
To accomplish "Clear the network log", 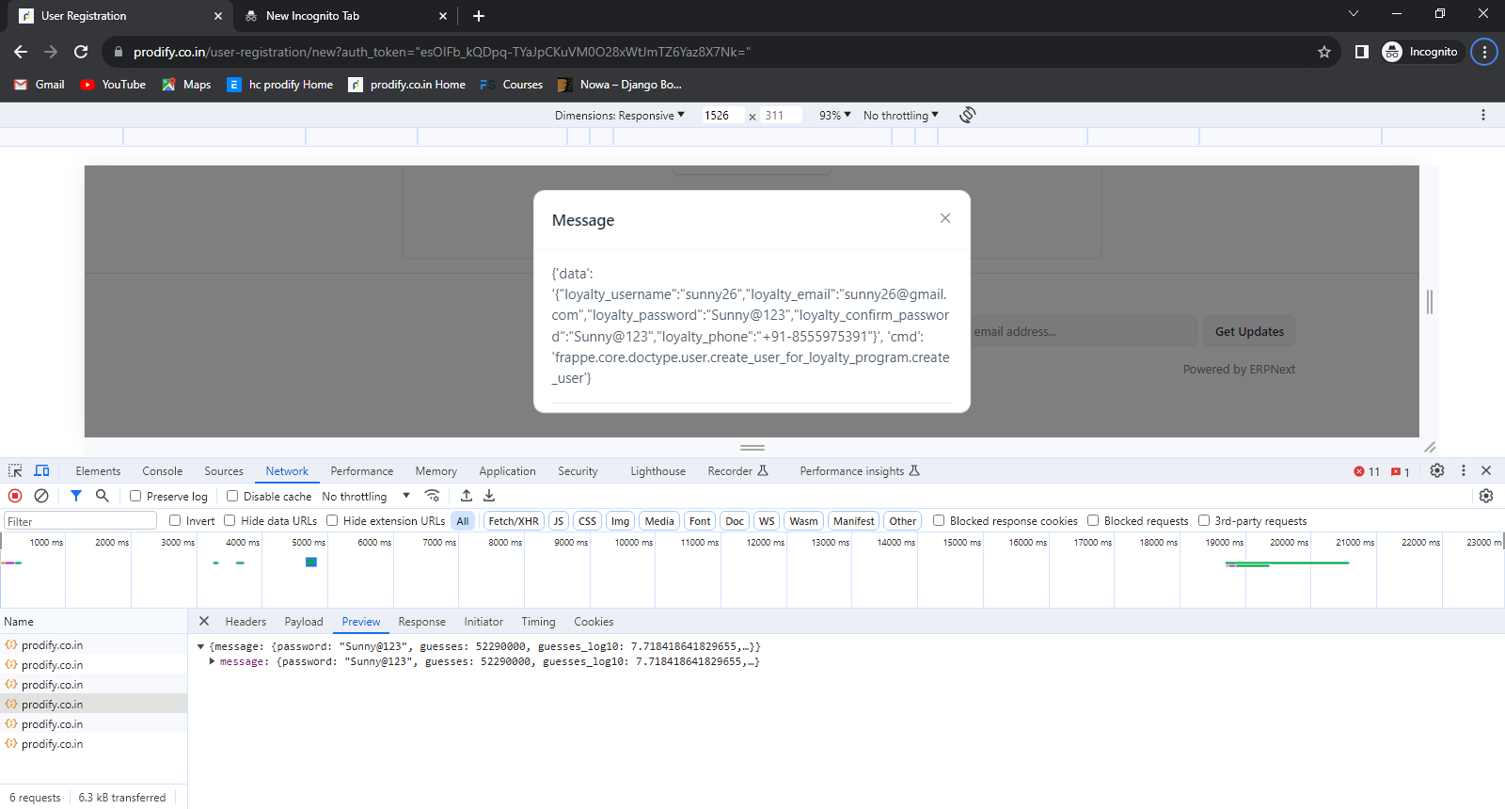I will point(41,496).
